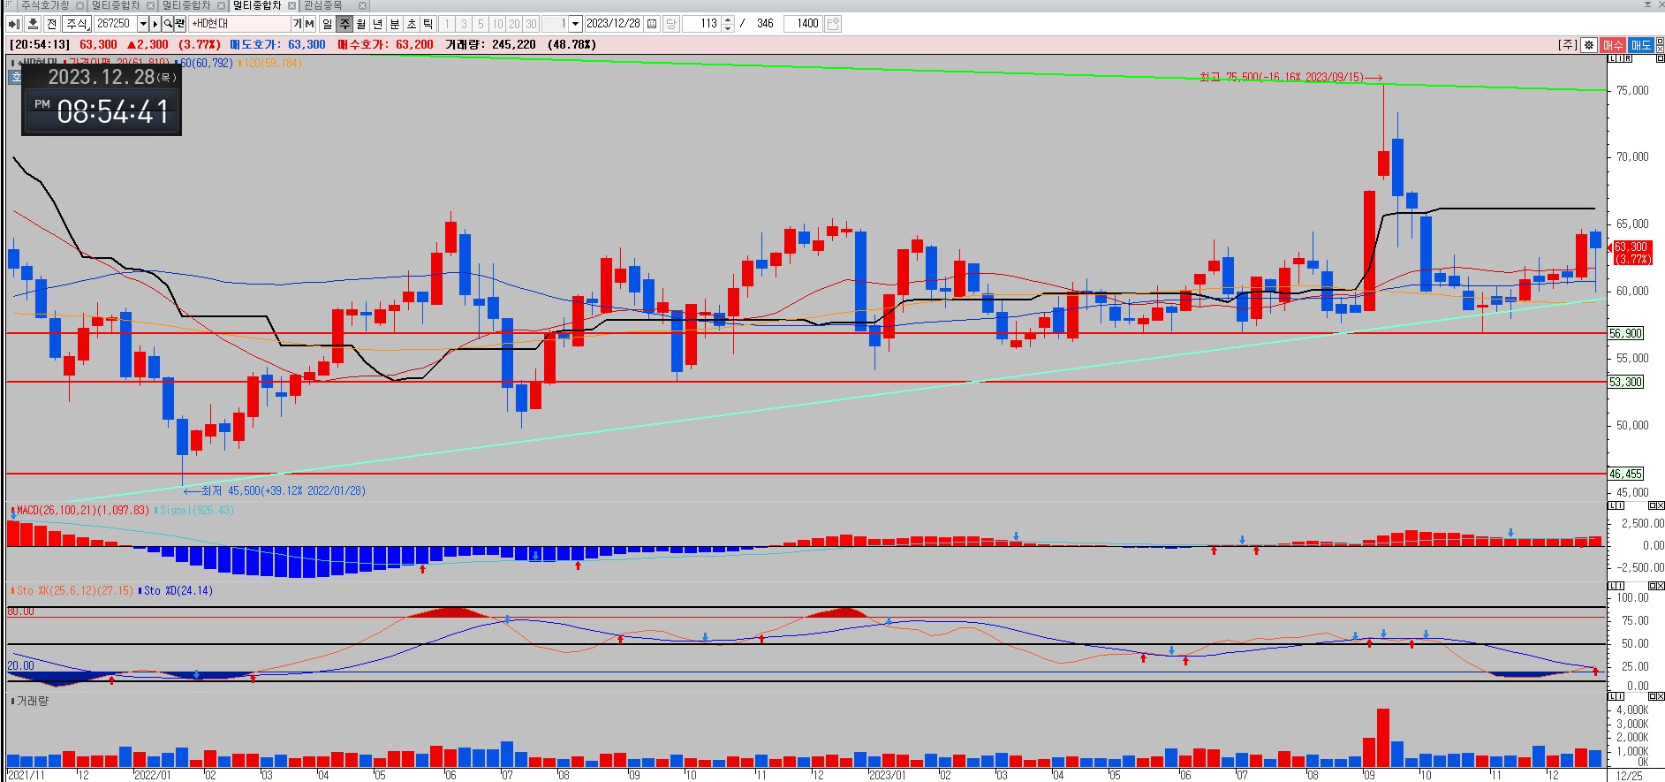This screenshot has width=1665, height=782.
Task: Select the 10 interval preset button
Action: click(x=497, y=24)
